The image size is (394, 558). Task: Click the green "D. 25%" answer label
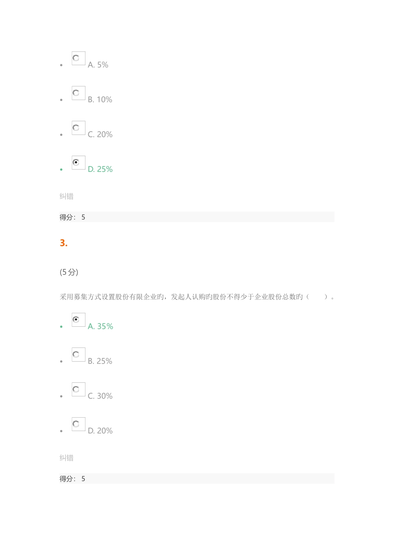coord(100,169)
